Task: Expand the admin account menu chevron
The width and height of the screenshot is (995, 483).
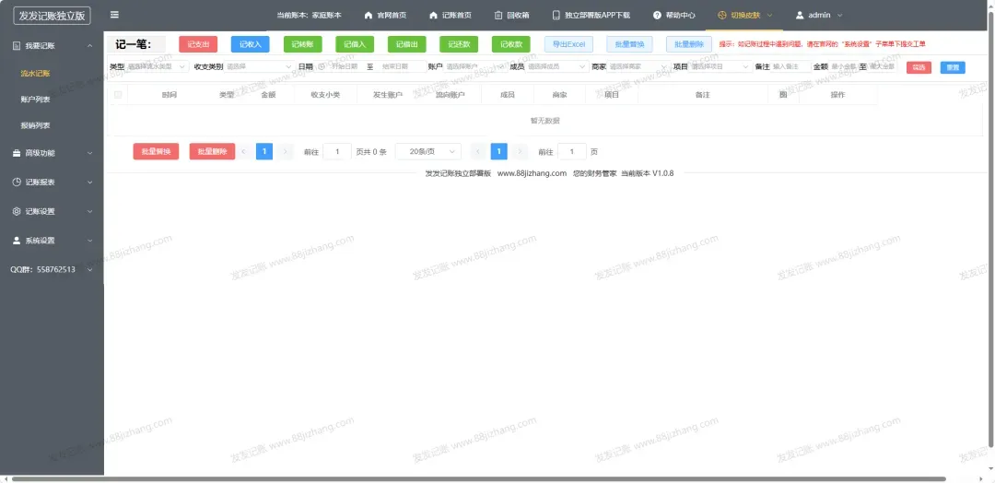Action: point(840,16)
